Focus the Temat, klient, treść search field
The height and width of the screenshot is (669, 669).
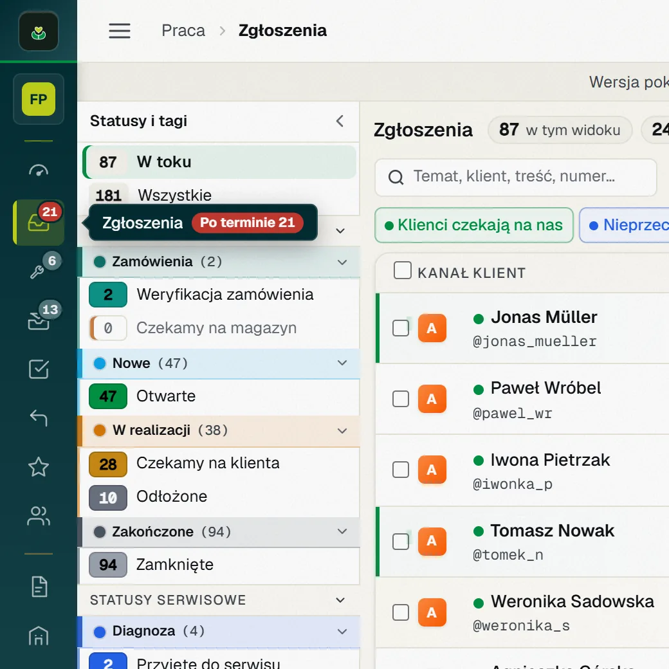click(515, 177)
